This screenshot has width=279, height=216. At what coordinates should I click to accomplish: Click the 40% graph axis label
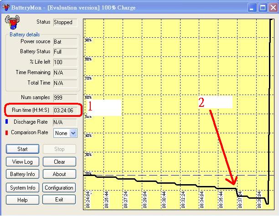(88, 136)
